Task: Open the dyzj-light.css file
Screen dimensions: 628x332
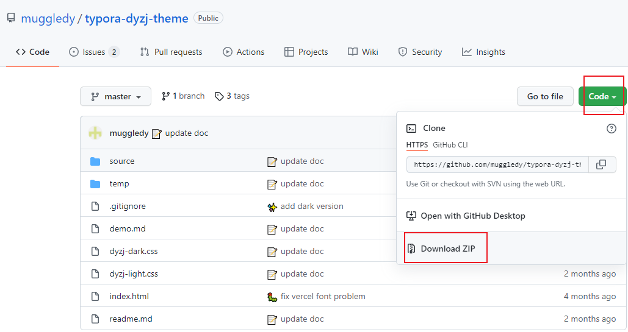Action: (x=134, y=274)
